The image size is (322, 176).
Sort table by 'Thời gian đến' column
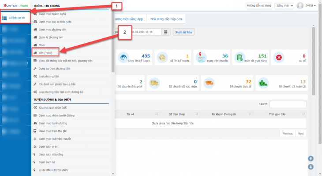point(277,114)
